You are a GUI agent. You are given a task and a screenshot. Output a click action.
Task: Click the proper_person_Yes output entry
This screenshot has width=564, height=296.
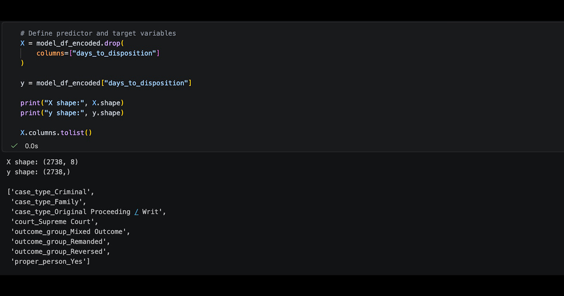tap(48, 261)
